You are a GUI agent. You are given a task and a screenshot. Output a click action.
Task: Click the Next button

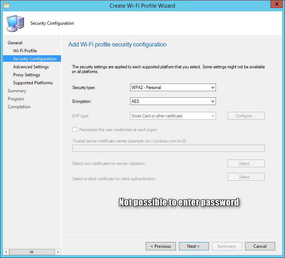(193, 246)
